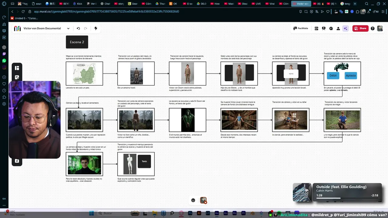Click the black Texto card beside mannequin
This screenshot has height=218, width=388.
click(x=144, y=161)
